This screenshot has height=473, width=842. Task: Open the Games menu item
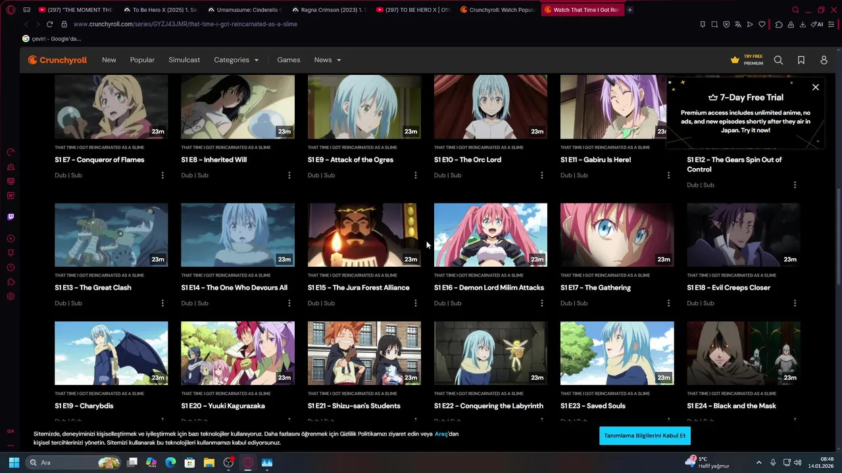coord(289,60)
